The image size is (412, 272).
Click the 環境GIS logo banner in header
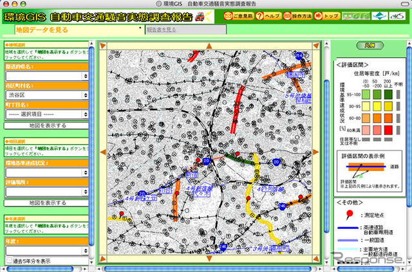pos(356,16)
